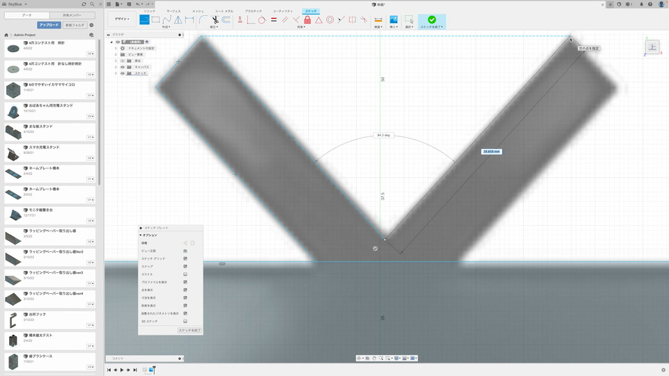Click the New Folder (新規フォルダ) button

pyautogui.click(x=75, y=25)
